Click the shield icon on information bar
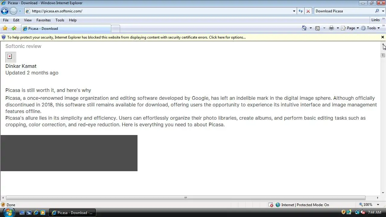Image resolution: width=386 pixels, height=217 pixels. click(x=4, y=37)
